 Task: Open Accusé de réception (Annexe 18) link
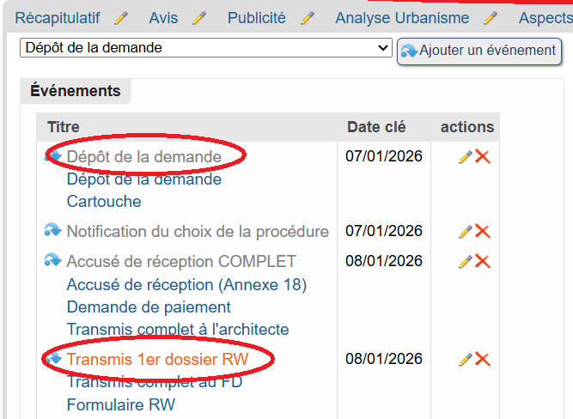[x=186, y=284]
